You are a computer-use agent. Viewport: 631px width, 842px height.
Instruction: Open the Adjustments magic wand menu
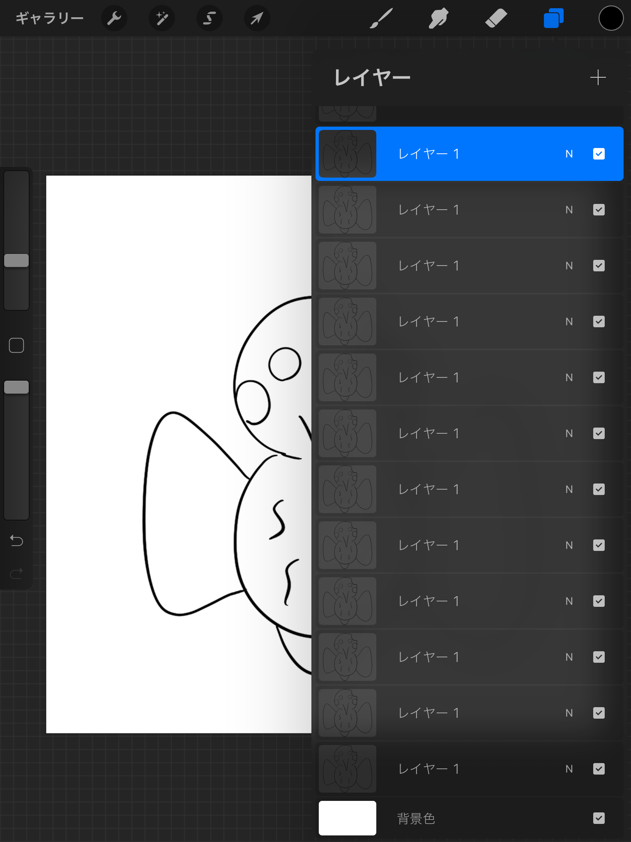click(x=162, y=19)
